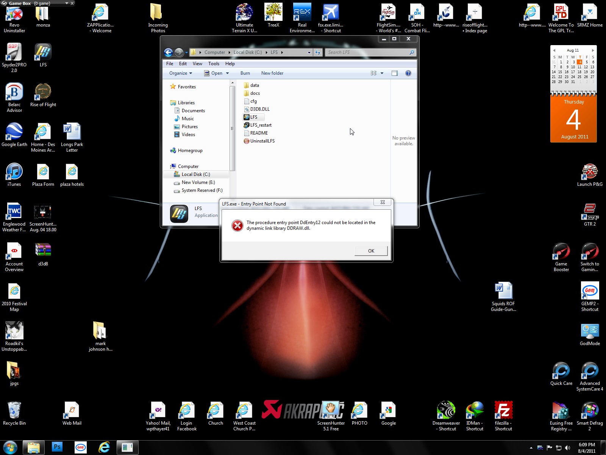Click OK in the Entry Point Not Found dialog

click(371, 251)
